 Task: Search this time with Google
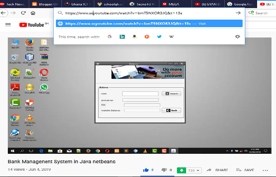point(109,37)
